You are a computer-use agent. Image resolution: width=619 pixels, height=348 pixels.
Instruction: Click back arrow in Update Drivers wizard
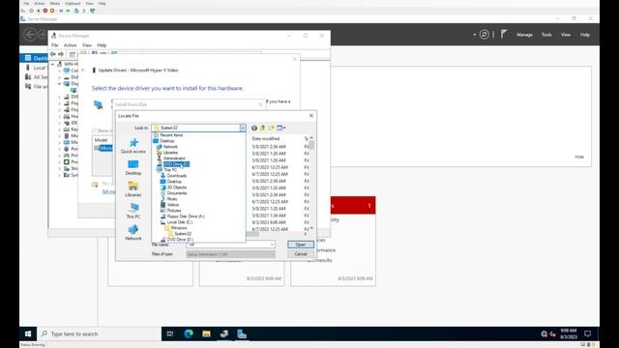(83, 71)
